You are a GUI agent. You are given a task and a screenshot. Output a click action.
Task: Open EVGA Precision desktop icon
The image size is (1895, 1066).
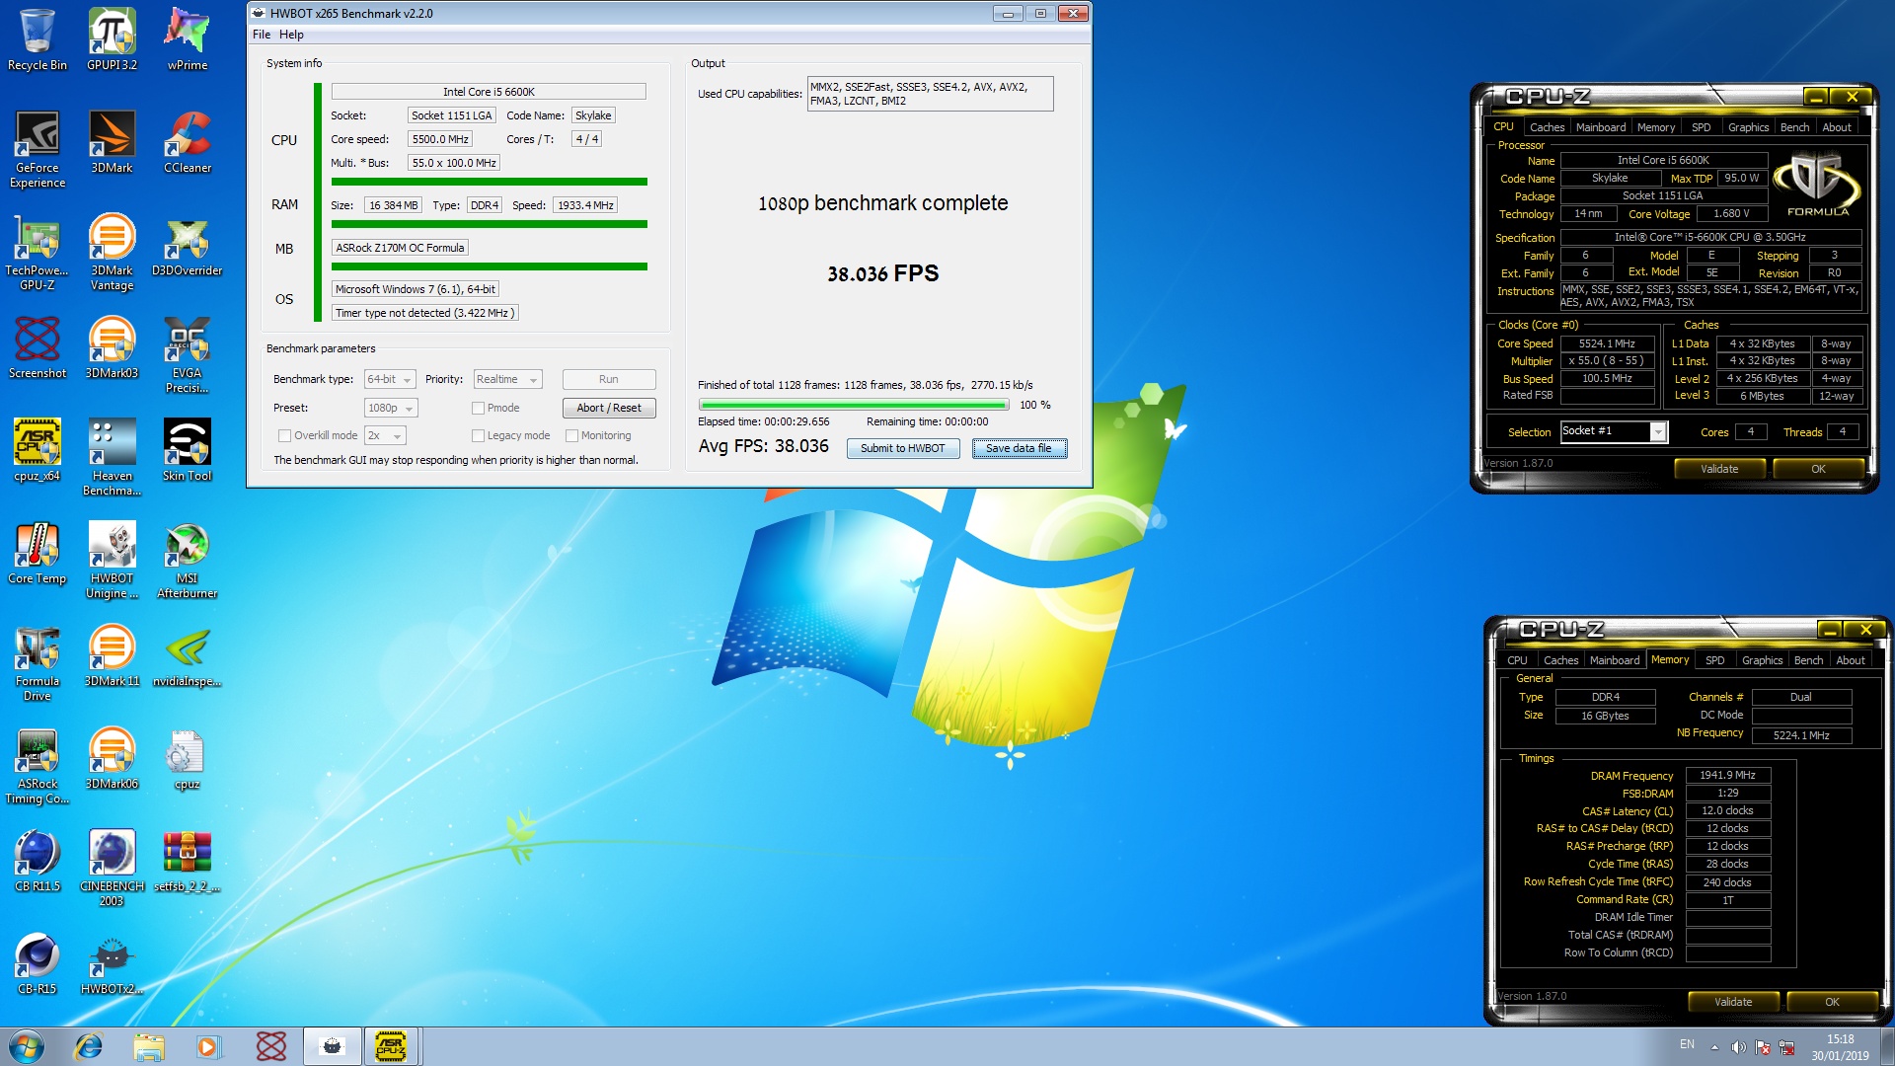[x=188, y=354]
